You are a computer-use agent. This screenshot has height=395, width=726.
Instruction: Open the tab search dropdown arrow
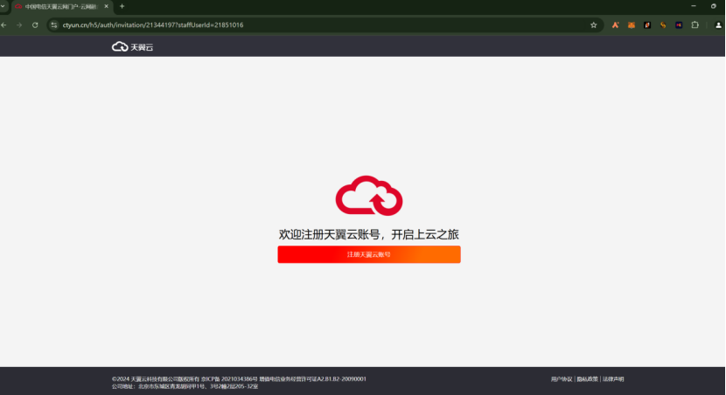coord(3,6)
